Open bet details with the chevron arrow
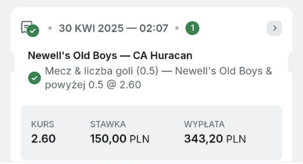 (274, 28)
